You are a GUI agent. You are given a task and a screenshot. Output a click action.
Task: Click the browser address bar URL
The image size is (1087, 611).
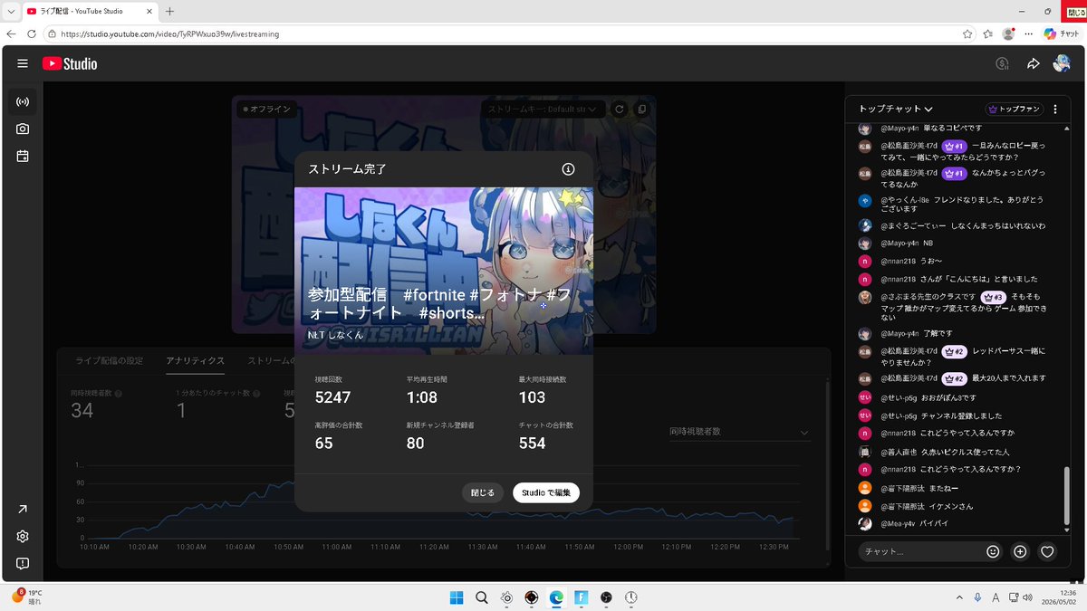point(170,33)
